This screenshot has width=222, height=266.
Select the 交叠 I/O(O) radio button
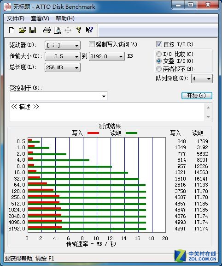[x=159, y=61]
